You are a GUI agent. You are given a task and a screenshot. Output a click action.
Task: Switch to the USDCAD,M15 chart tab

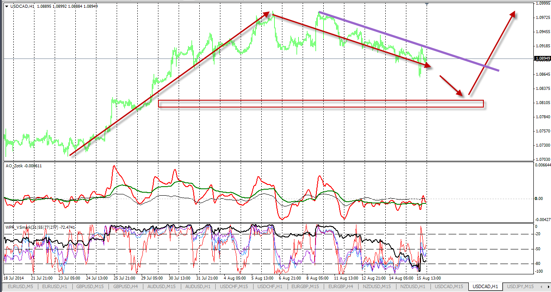tap(450, 286)
